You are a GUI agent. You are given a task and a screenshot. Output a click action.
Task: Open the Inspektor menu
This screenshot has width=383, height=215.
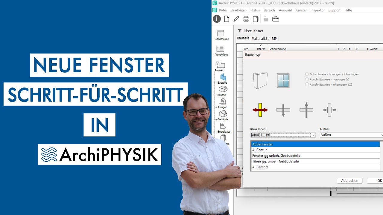[317, 10]
